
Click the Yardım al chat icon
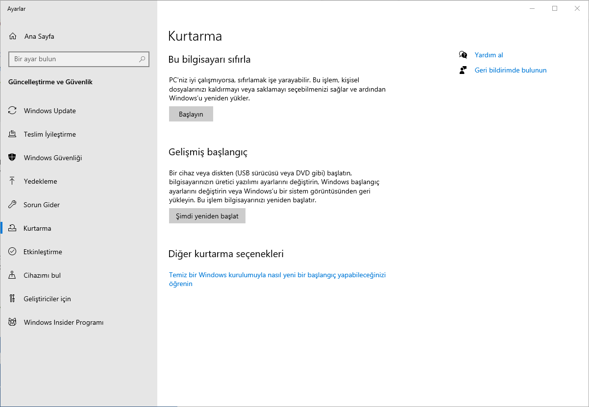[x=463, y=55]
